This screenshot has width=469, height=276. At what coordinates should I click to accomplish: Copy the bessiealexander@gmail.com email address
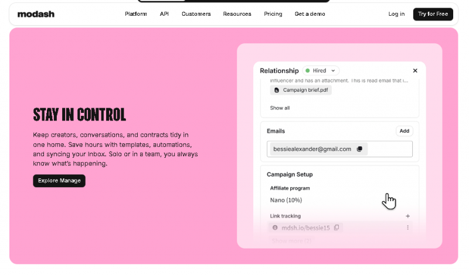[x=359, y=149]
